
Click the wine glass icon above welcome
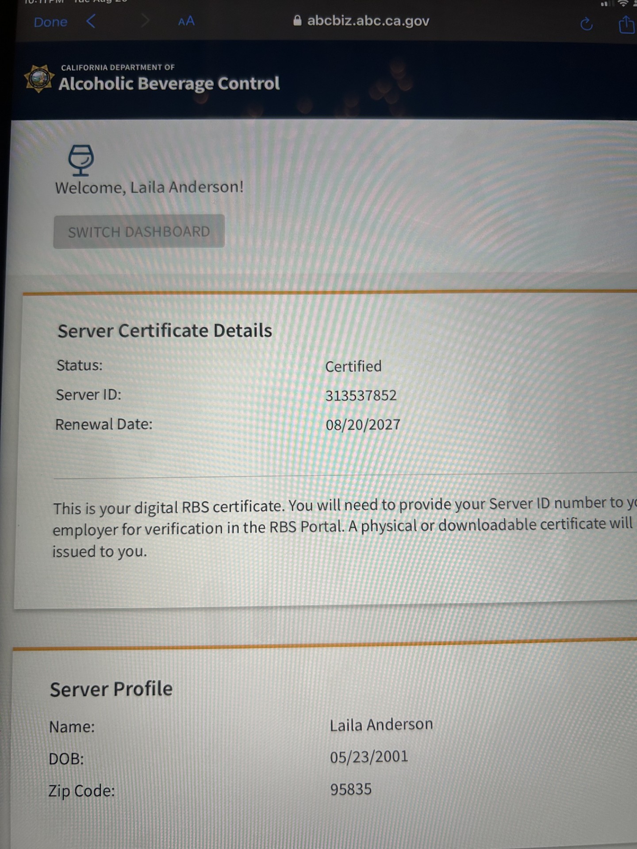[x=81, y=160]
